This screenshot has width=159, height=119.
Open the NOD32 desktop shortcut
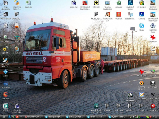click(x=5, y=106)
